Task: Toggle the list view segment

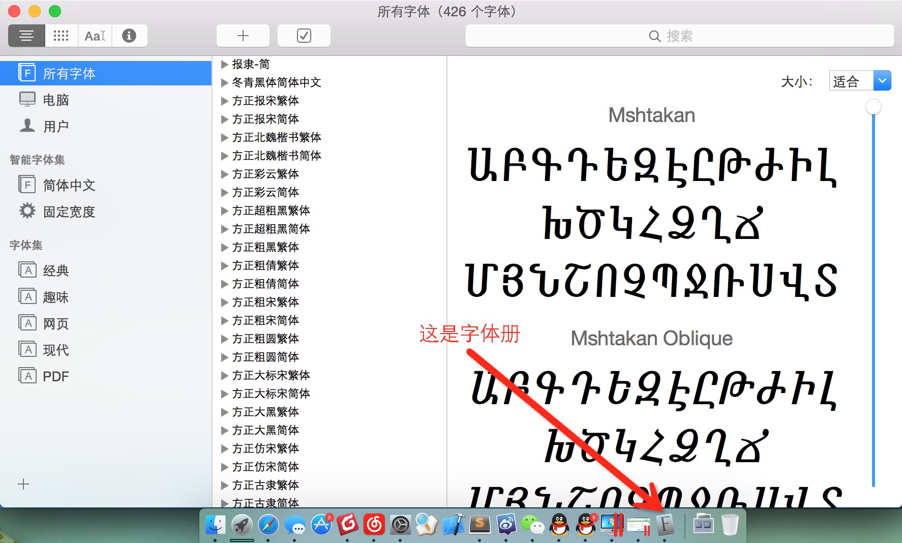Action: (26, 36)
